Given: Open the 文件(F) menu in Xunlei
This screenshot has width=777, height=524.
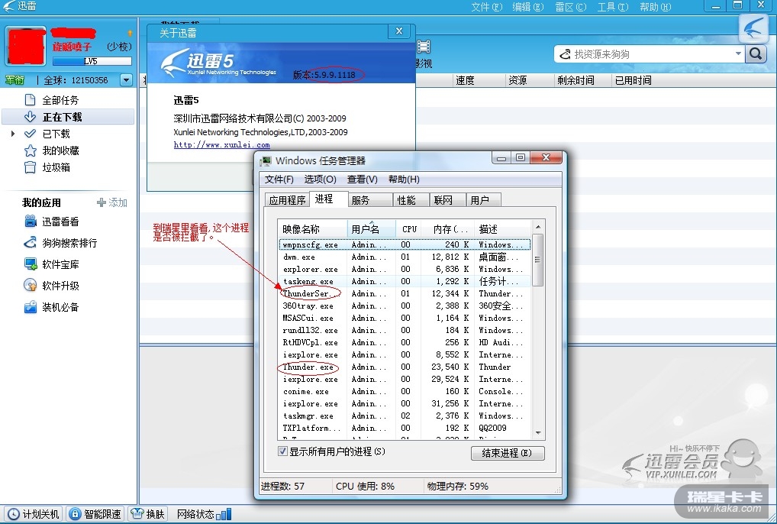Looking at the screenshot, I should [486, 7].
